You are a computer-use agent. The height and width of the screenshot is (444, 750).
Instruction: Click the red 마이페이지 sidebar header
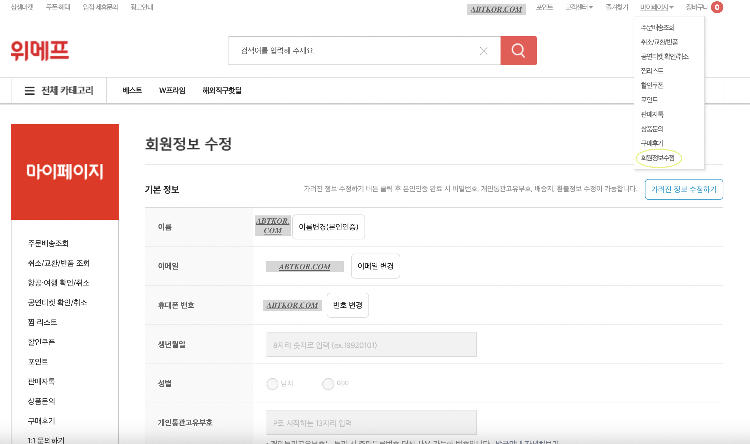pos(65,172)
